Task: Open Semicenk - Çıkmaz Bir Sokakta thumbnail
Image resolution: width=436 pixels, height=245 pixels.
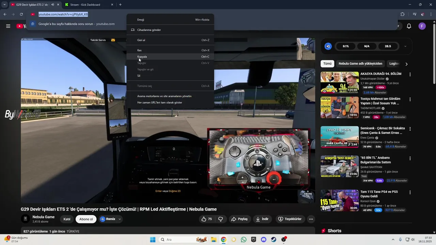Action: pyautogui.click(x=340, y=137)
